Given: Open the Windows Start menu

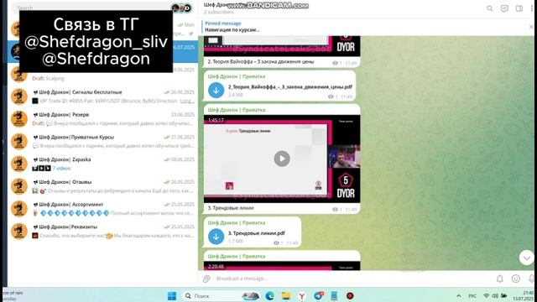Looking at the screenshot, I should click(172, 296).
